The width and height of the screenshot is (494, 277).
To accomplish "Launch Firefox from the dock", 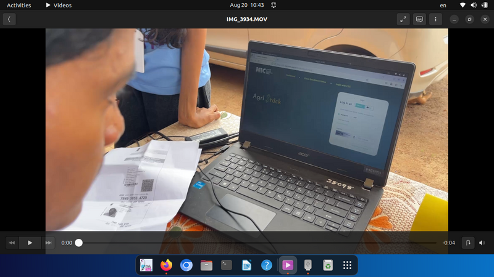I will coord(166,265).
